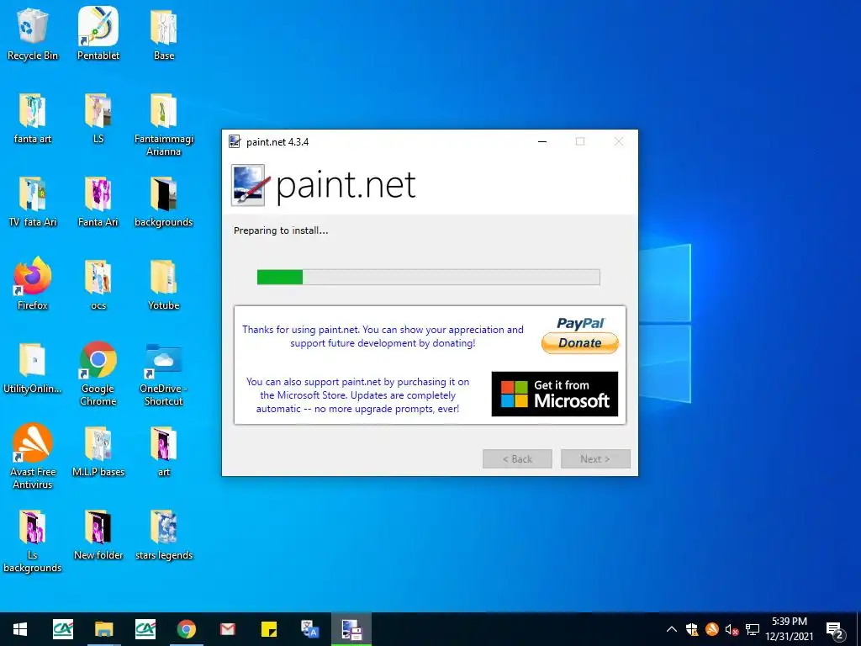
Task: Click the 'Get it from Microsoft' badge
Action: [555, 394]
